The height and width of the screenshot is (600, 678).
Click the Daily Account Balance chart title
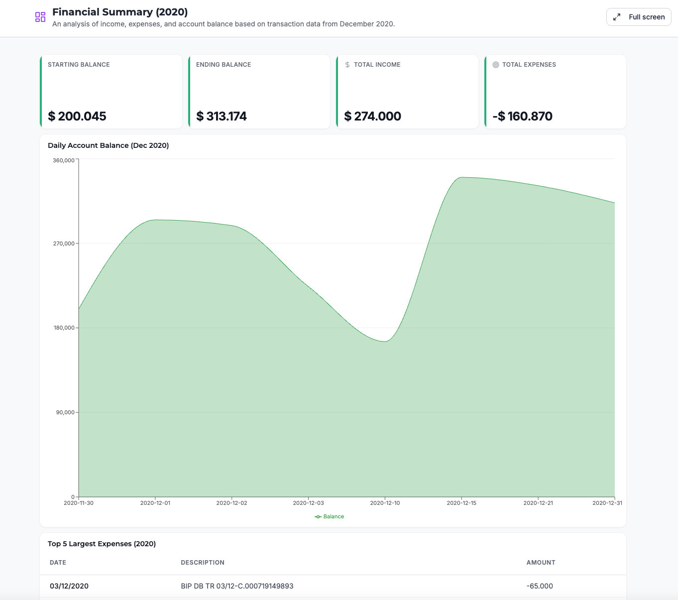pyautogui.click(x=108, y=145)
